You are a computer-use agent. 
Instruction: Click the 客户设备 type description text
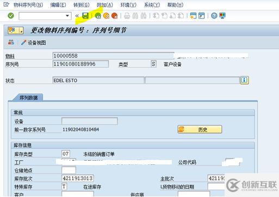[x=172, y=65]
